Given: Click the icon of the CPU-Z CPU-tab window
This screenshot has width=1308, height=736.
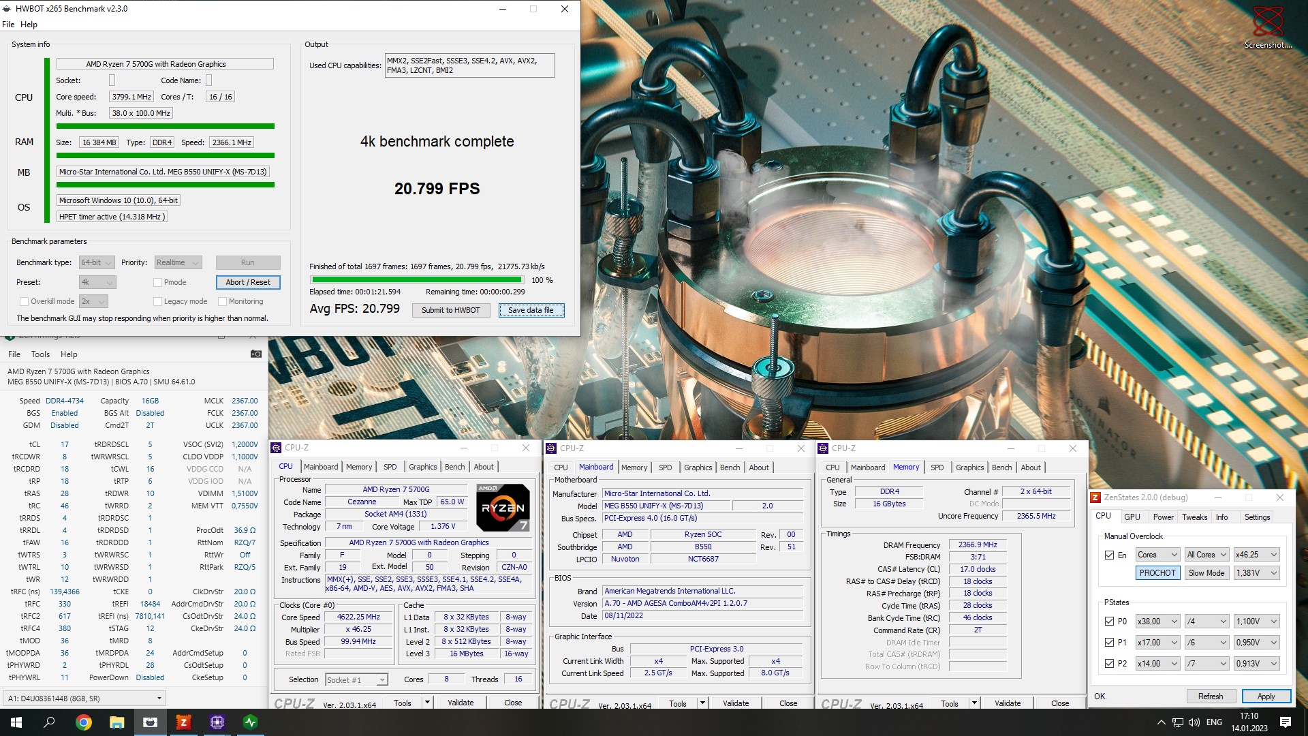Looking at the screenshot, I should coord(276,448).
